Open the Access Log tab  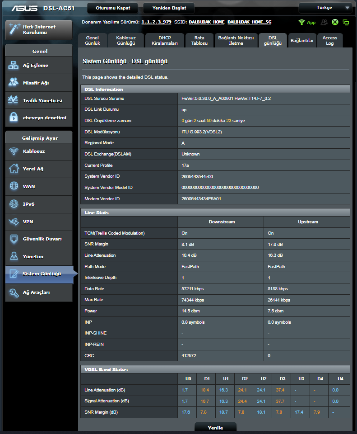point(329,41)
